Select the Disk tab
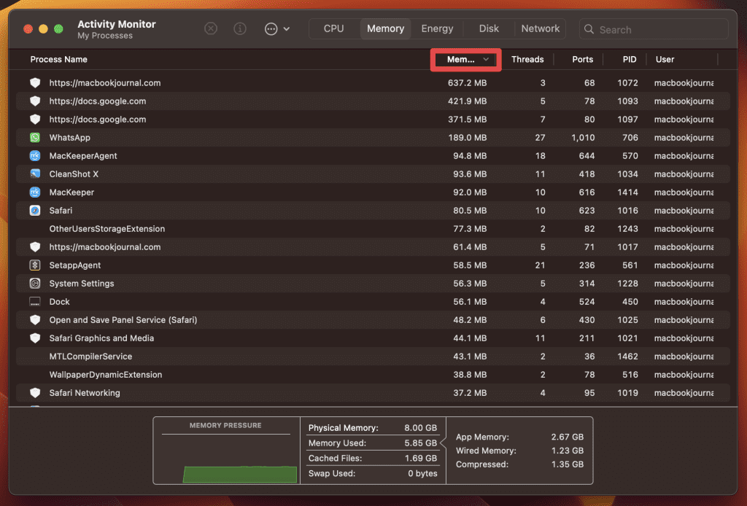 489,29
